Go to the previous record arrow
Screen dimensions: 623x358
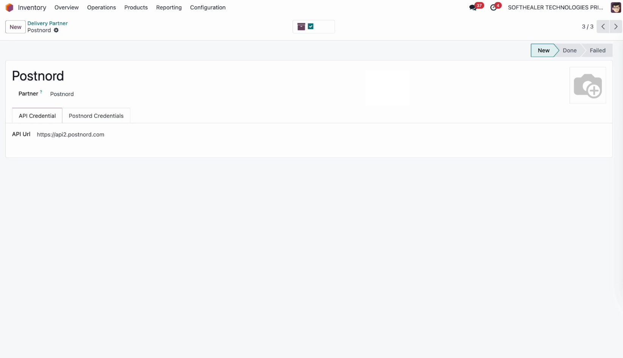(x=603, y=27)
